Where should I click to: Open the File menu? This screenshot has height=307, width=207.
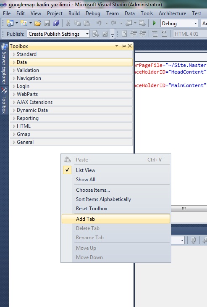click(x=7, y=13)
